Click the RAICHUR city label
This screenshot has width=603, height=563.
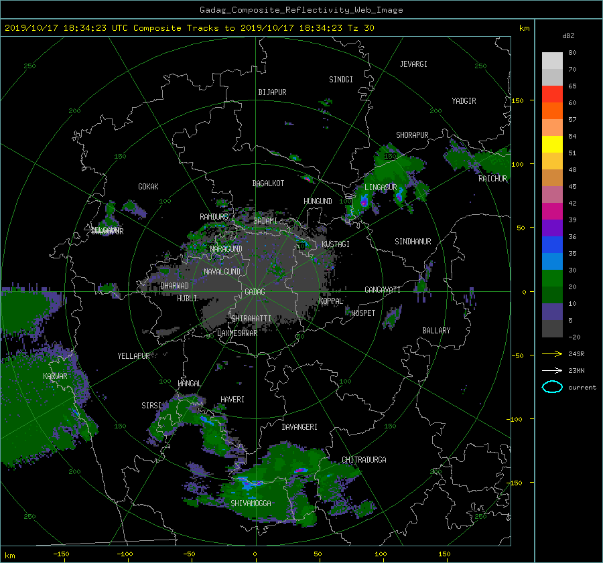(492, 179)
